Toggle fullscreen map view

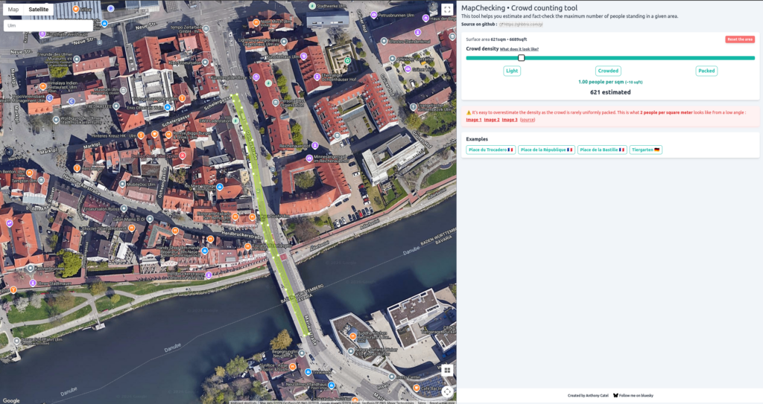(x=446, y=10)
